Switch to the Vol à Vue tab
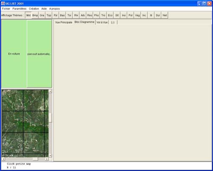This screenshot has height=171, width=213. pos(102,22)
